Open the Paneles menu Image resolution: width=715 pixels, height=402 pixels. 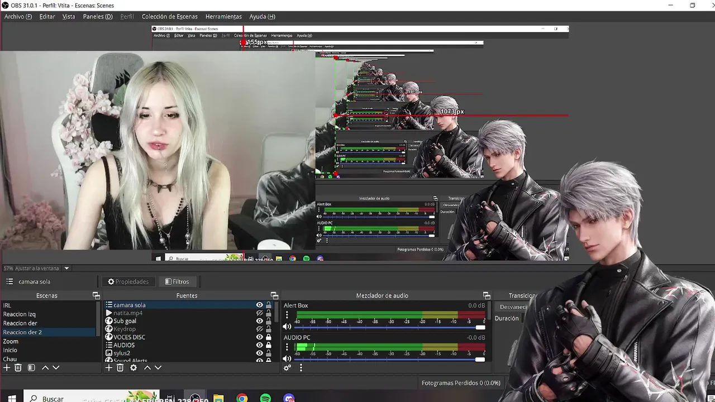pos(98,16)
